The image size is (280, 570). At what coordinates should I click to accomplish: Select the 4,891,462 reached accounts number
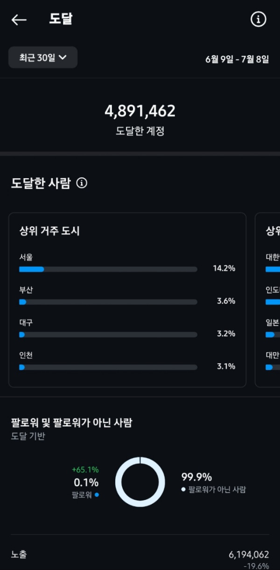(140, 111)
